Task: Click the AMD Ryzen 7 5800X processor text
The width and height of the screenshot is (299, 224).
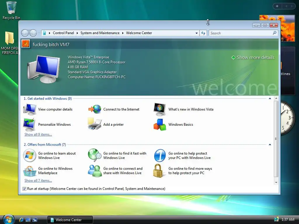Action: (x=96, y=62)
